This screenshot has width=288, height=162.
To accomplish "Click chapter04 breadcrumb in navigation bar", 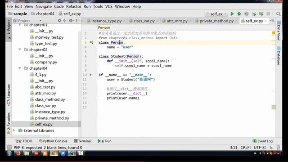I will 43,14.
